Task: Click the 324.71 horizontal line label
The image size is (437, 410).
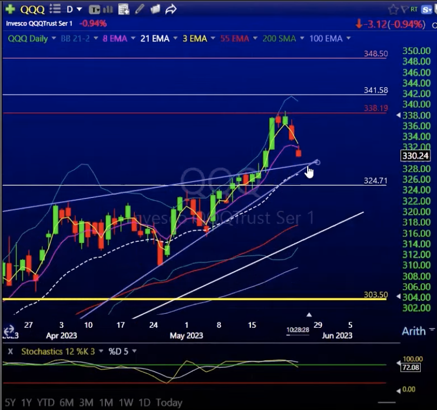Action: point(376,181)
